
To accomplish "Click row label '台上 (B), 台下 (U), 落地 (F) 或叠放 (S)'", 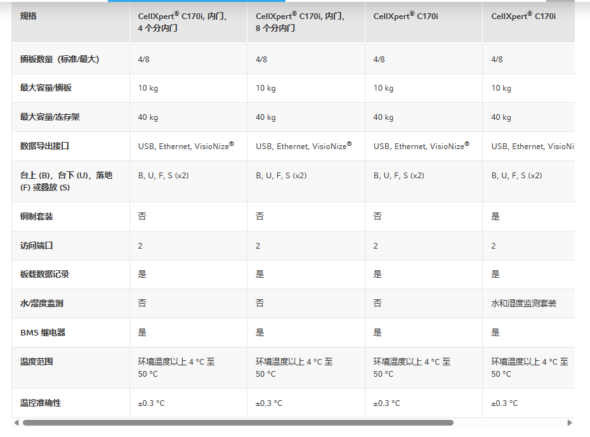I will pos(66,181).
